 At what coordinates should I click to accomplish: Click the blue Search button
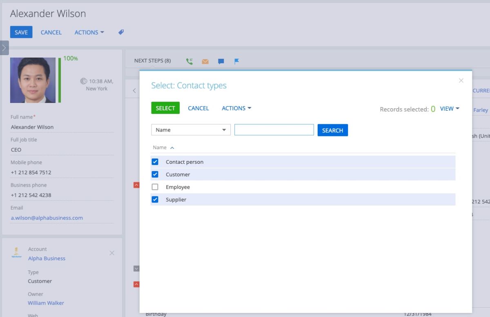333,130
